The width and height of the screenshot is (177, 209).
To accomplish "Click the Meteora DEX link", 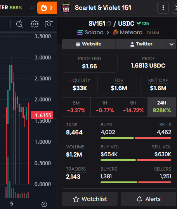I will (127, 33).
